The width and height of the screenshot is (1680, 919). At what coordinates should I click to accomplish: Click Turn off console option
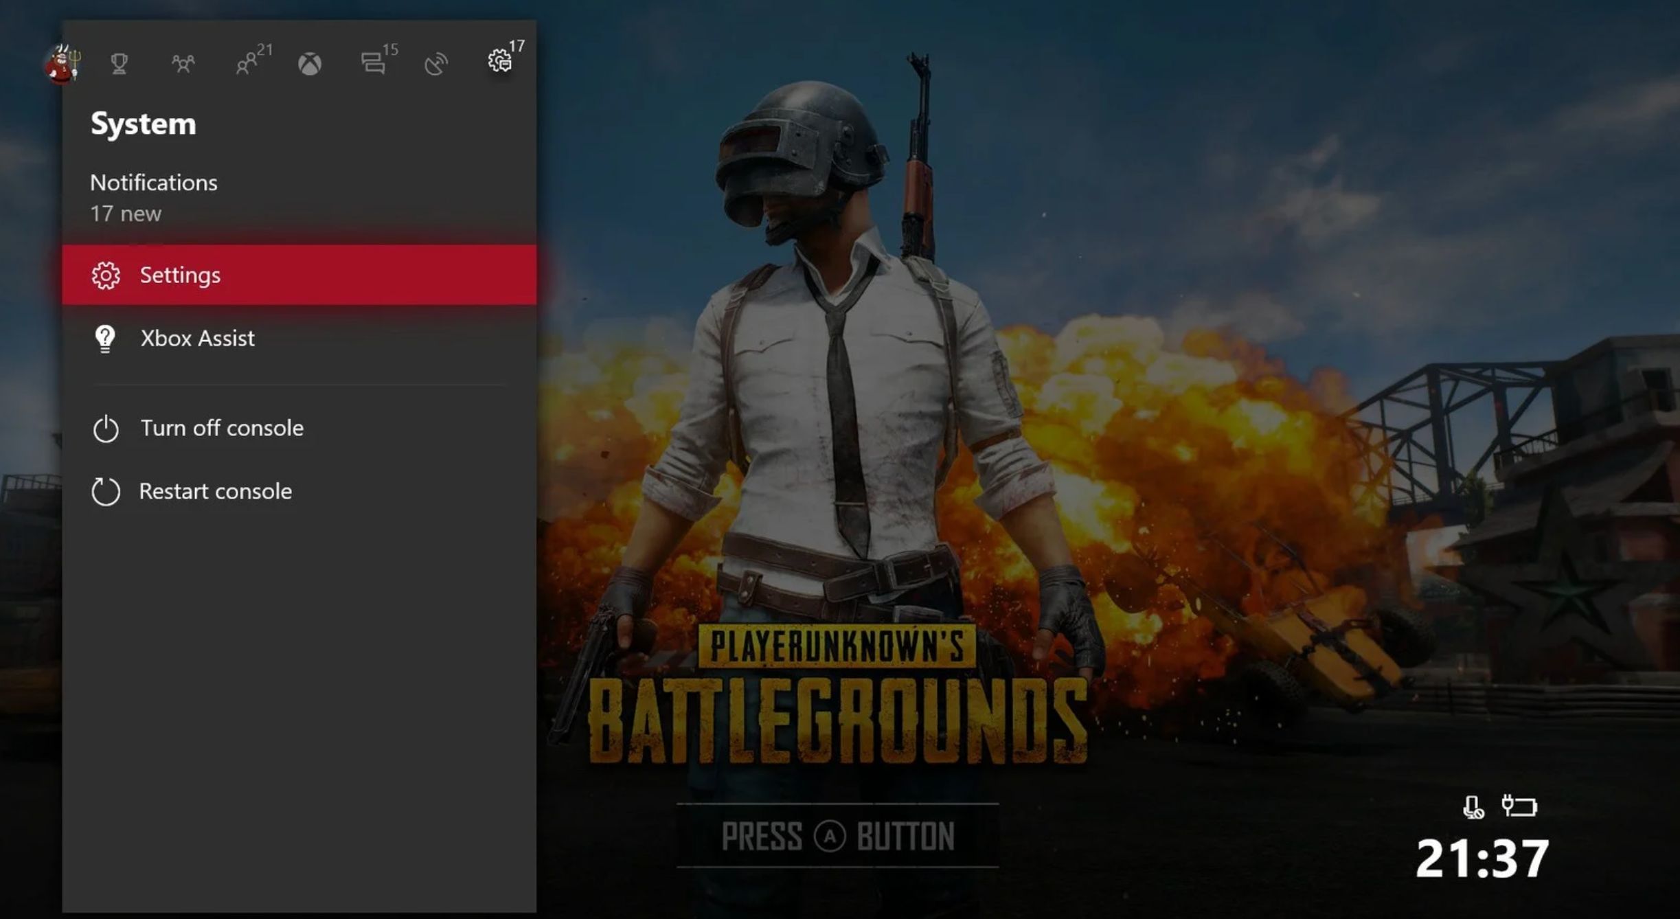(222, 427)
